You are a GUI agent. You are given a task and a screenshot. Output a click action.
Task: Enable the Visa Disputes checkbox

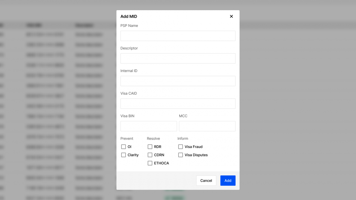[181, 155]
